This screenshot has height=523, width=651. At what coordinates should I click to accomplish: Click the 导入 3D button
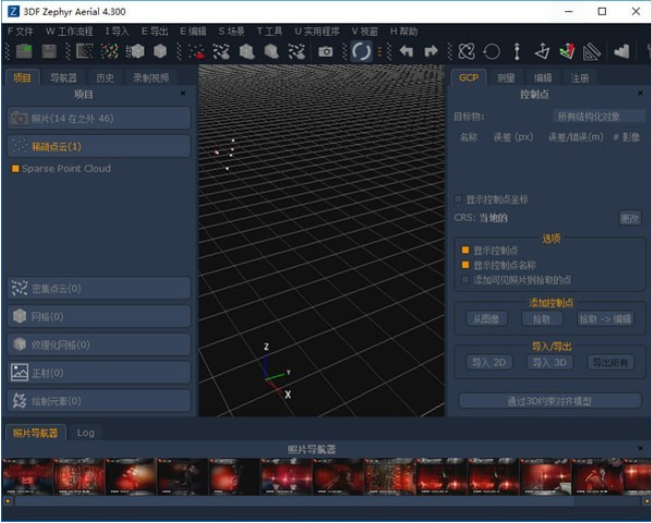point(550,362)
